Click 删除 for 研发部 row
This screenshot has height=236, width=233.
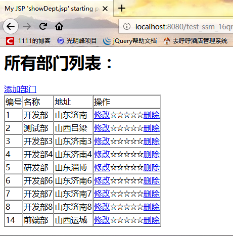tap(152, 168)
